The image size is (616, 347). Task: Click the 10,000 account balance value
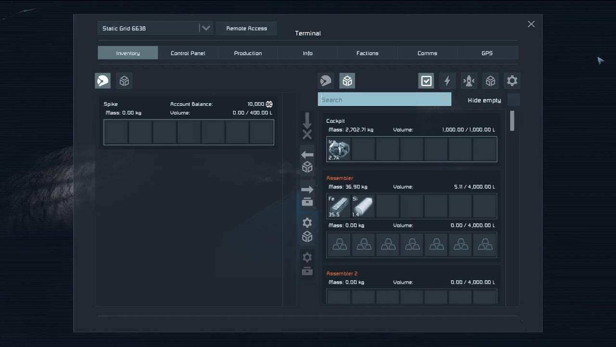[x=256, y=104]
